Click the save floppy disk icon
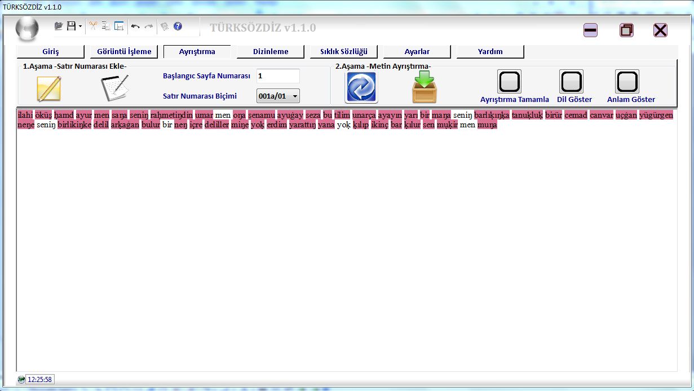The image size is (694, 391). 71,26
